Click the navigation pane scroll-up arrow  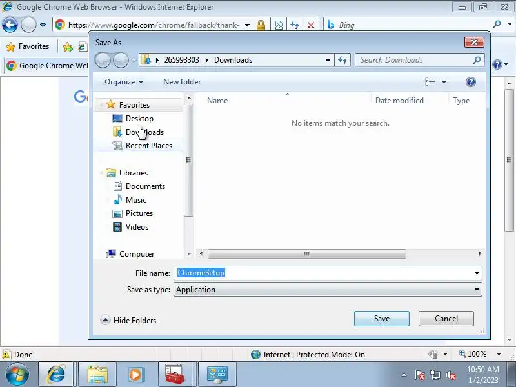pos(189,98)
